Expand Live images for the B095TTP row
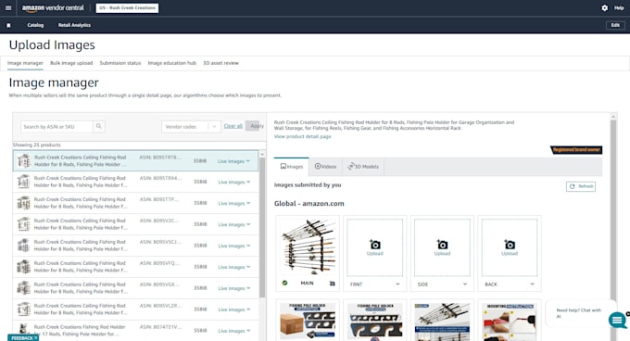Screen dimensions: 630x341 233,203
